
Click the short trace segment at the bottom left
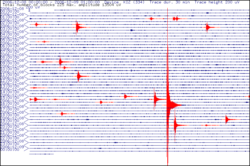41,154
